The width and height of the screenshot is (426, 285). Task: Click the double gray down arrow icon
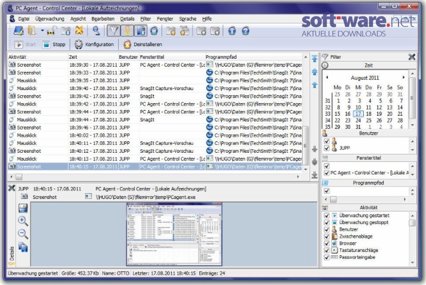coord(315,162)
